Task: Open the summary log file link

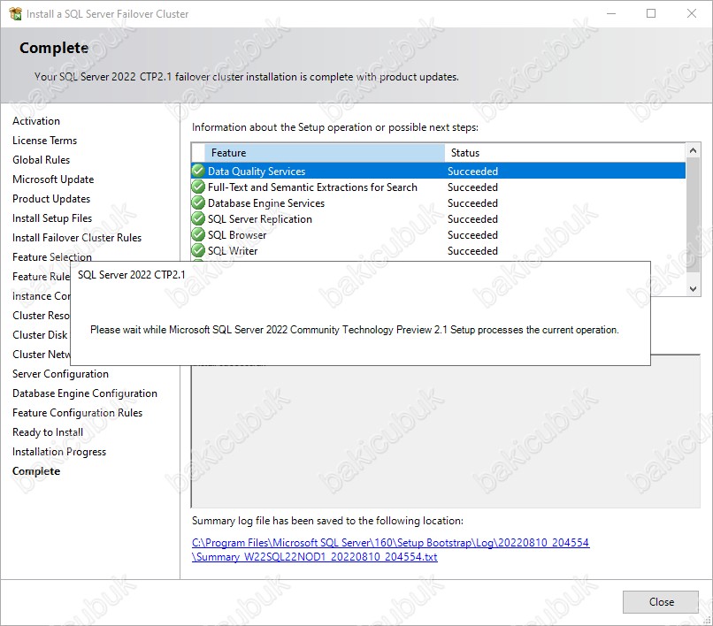Action: [391, 550]
